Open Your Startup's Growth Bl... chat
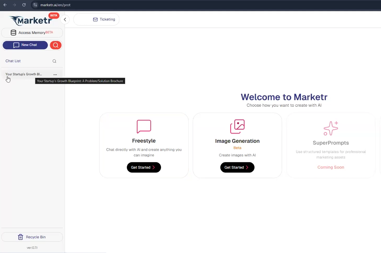This screenshot has width=381, height=253. (x=24, y=74)
